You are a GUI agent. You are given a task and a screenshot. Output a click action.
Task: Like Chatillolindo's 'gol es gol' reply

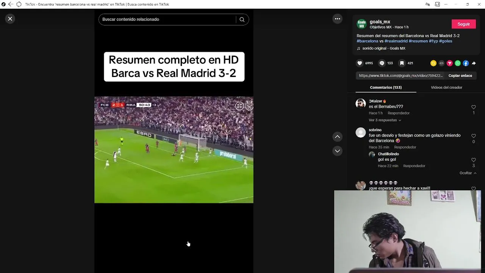[x=473, y=160]
